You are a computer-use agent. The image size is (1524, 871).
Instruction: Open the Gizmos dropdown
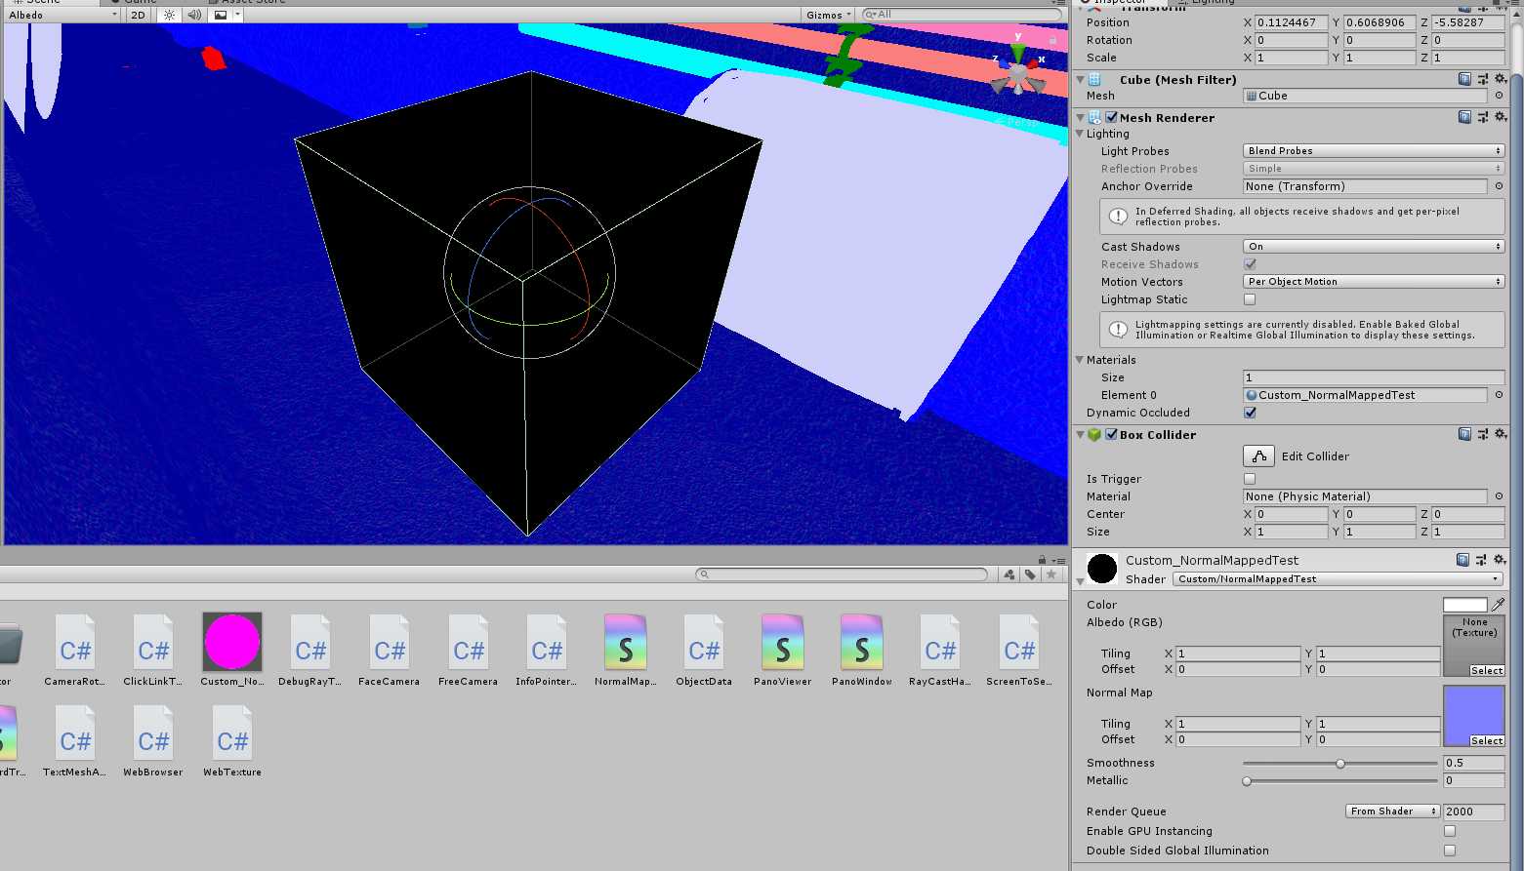[x=829, y=15]
